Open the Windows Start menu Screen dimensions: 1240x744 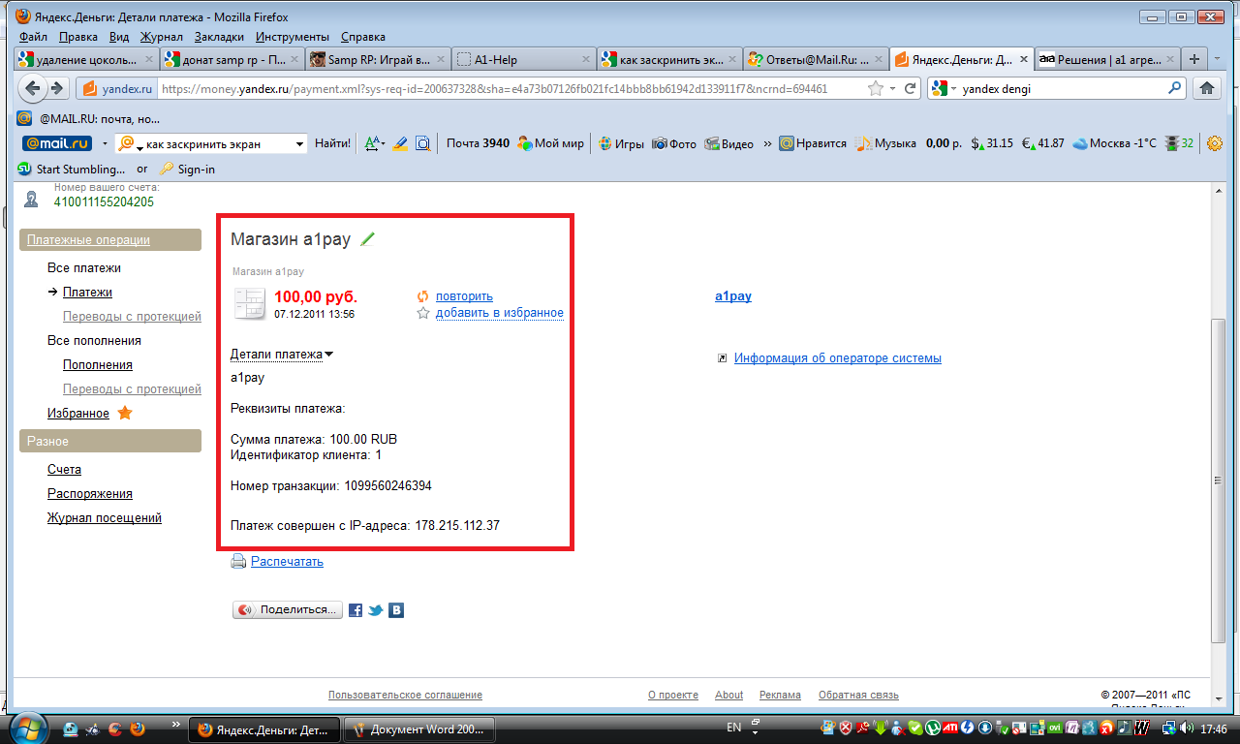click(27, 728)
